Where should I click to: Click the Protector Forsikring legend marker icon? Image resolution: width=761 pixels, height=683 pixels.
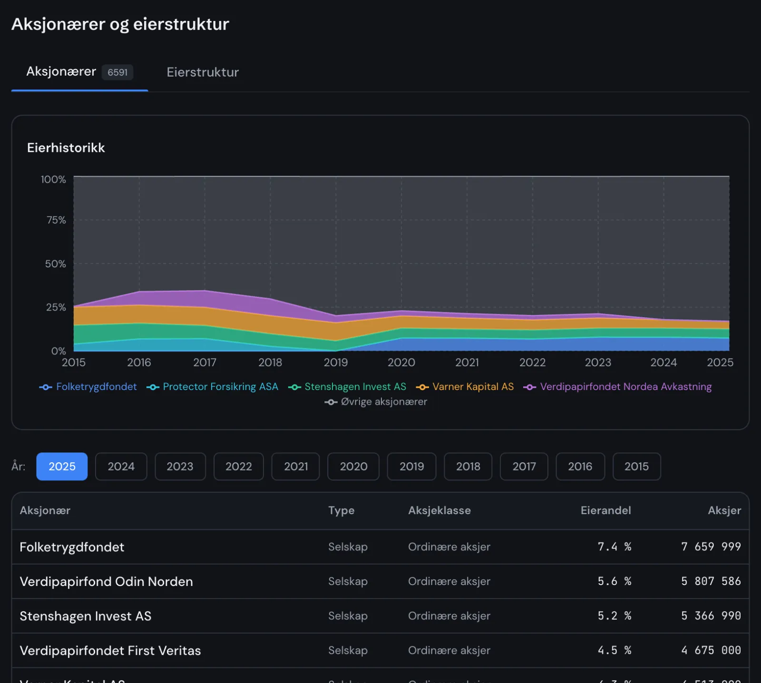coord(153,387)
